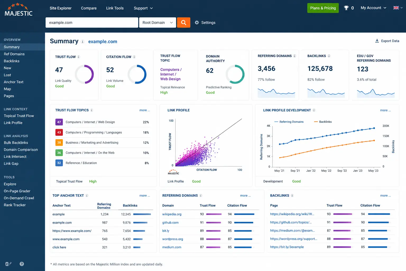Click the help question mark icon
Image resolution: width=406 pixels, height=271 pixels.
point(22,264)
